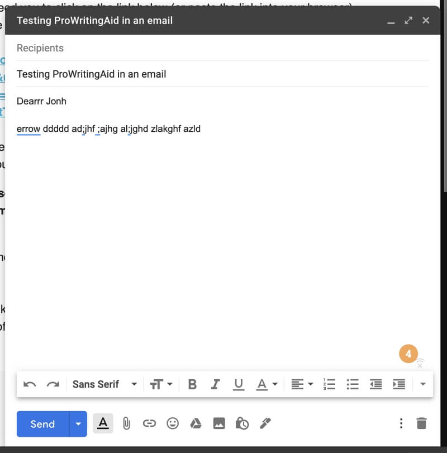Insert a photo

click(219, 423)
